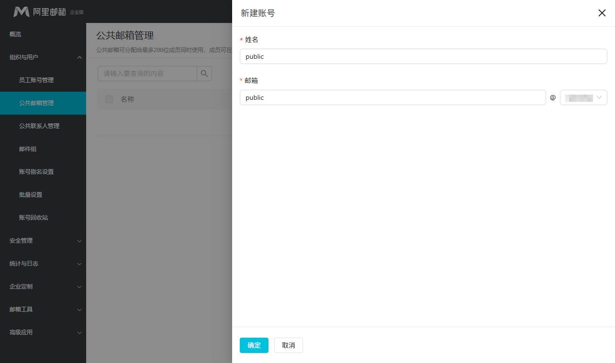Focus the 邮箱 address input field
This screenshot has height=363, width=615.
392,97
